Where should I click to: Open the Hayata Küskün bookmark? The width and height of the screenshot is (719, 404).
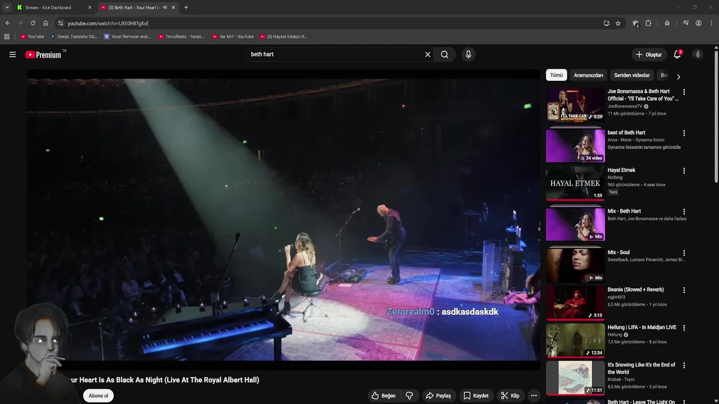pos(284,36)
